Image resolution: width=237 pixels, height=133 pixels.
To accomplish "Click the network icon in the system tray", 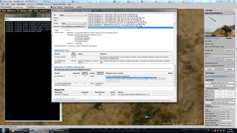I will pos(221,130).
